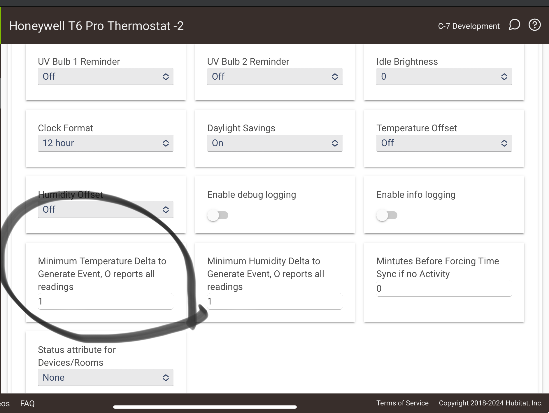Click the Honeywell T6 Pro Thermostat title
This screenshot has width=549, height=413.
tap(96, 26)
